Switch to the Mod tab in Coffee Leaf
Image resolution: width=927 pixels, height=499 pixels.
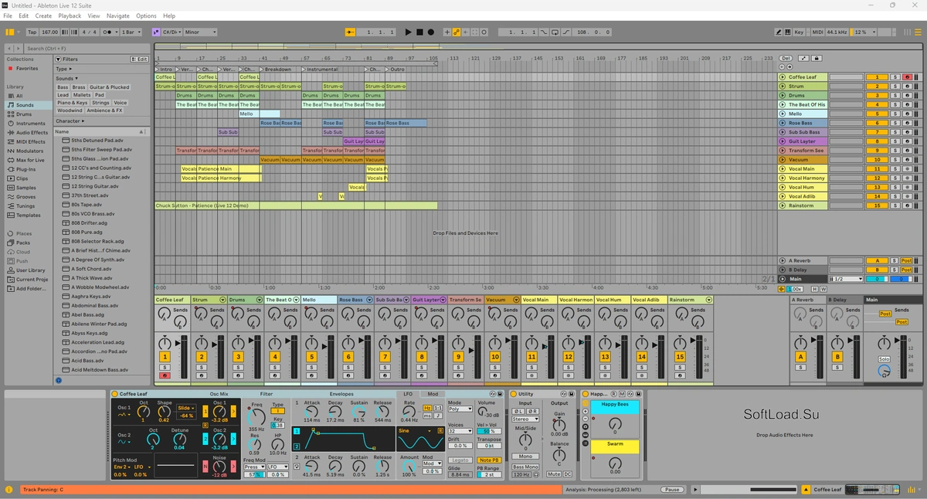[x=433, y=394]
